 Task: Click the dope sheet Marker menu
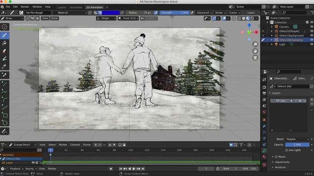click(63, 145)
